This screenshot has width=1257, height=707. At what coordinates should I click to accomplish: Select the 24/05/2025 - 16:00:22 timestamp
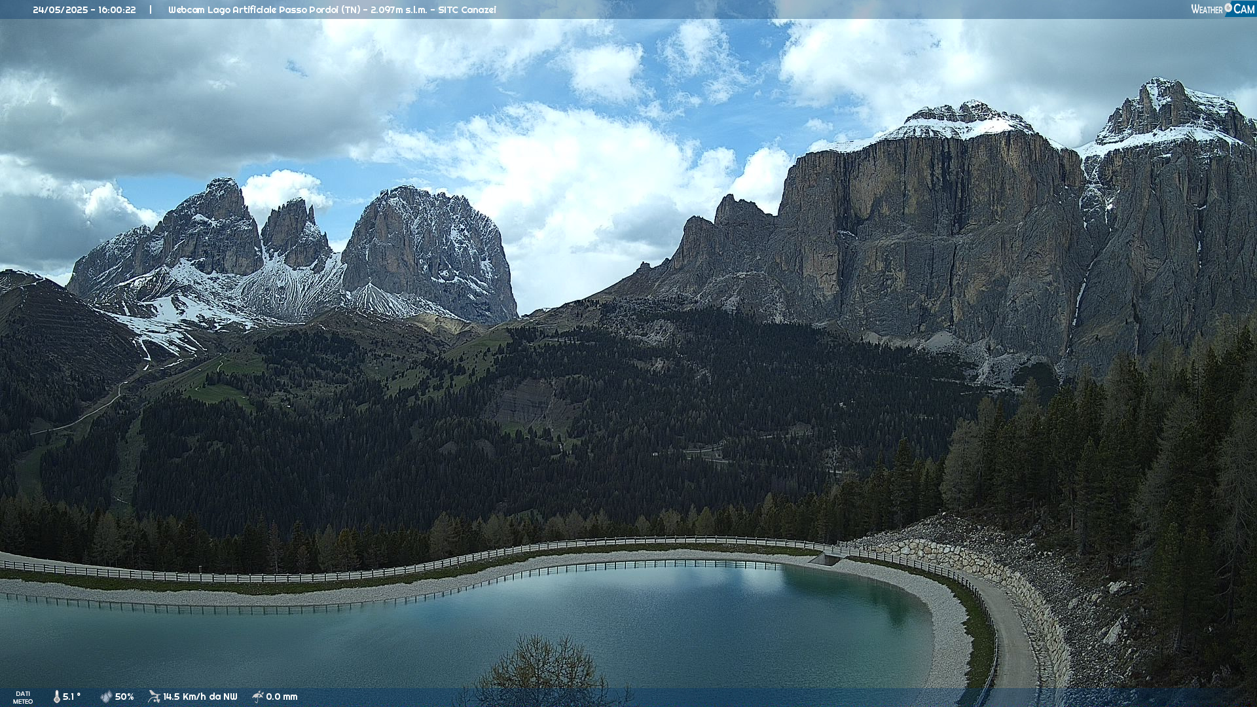(x=84, y=10)
